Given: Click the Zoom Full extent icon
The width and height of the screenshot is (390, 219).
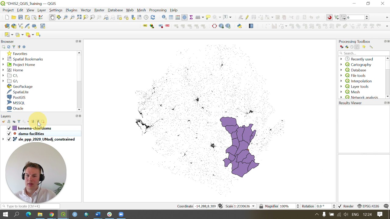Looking at the screenshot, I should point(79,17).
